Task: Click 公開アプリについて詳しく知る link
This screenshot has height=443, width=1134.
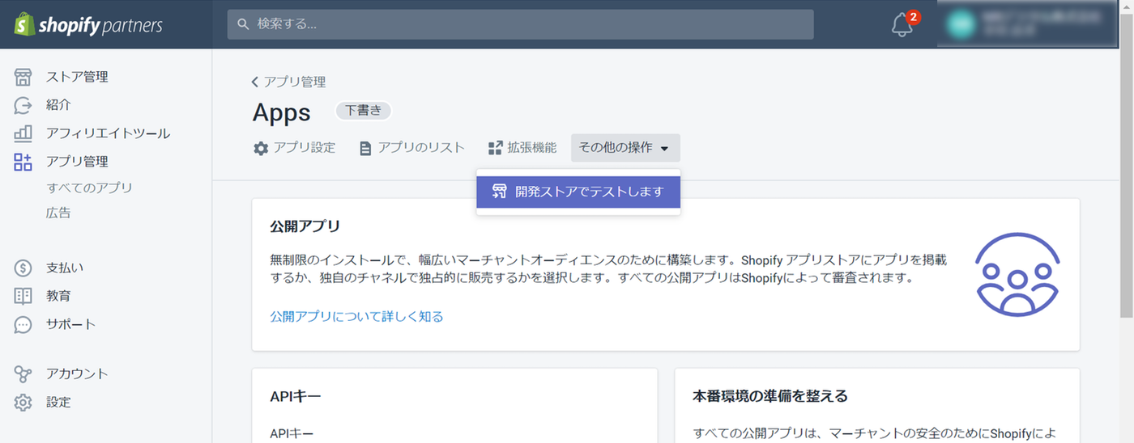Action: 356,316
